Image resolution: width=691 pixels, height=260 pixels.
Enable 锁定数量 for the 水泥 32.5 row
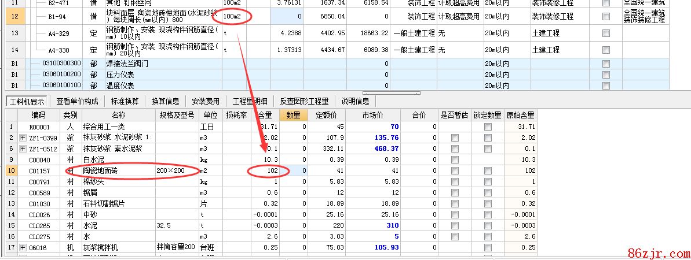488,225
